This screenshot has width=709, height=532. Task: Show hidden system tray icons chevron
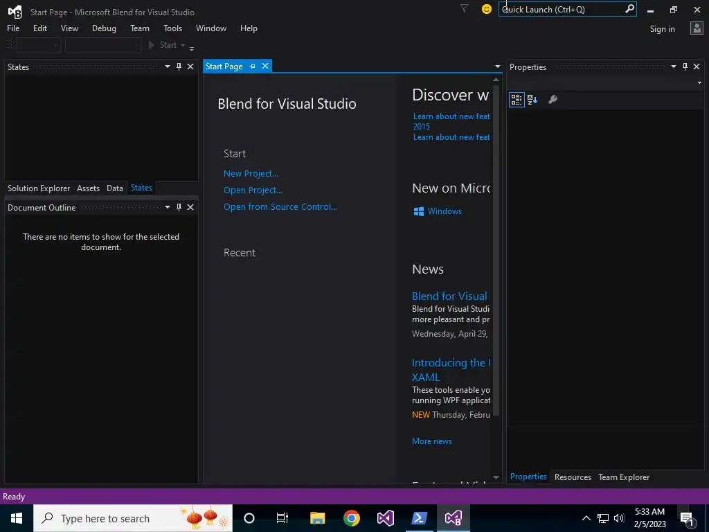586,518
